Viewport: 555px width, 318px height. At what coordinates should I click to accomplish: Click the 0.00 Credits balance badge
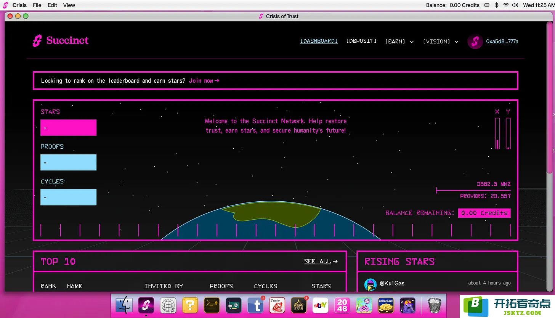pyautogui.click(x=484, y=213)
